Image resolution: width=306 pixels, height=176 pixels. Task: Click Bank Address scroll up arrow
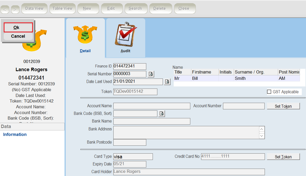pos(262,129)
